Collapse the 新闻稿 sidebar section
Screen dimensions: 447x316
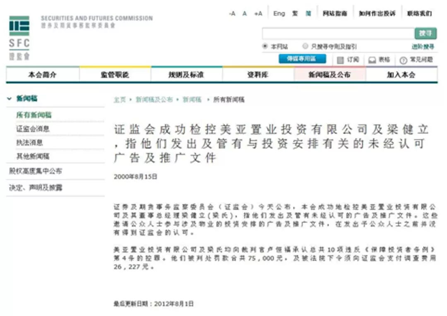click(x=10, y=99)
